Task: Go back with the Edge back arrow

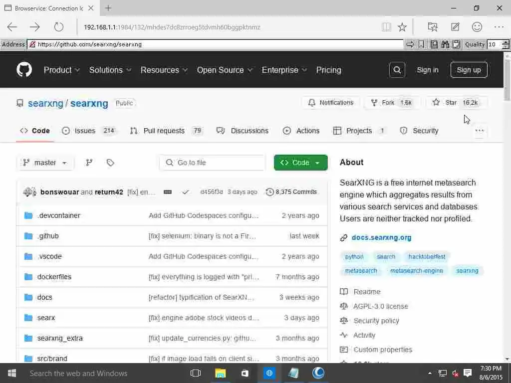Action: click(x=12, y=27)
